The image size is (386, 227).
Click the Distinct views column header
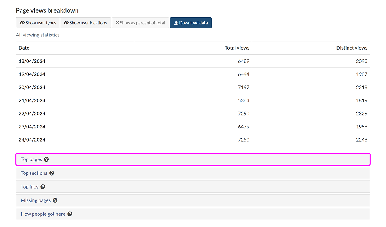pos(352,48)
